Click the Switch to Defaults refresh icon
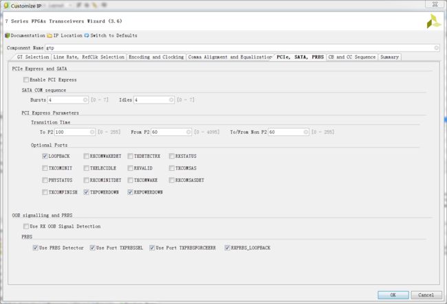The height and width of the screenshot is (304, 447). point(87,36)
